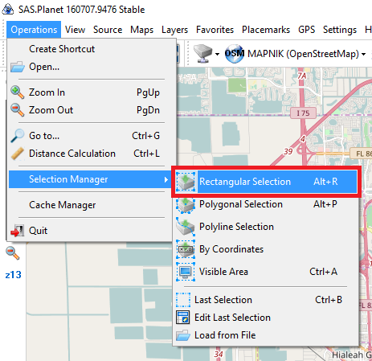Click the Rectangular Selection icon
Viewport: 372px width, 361px height.
pyautogui.click(x=186, y=182)
